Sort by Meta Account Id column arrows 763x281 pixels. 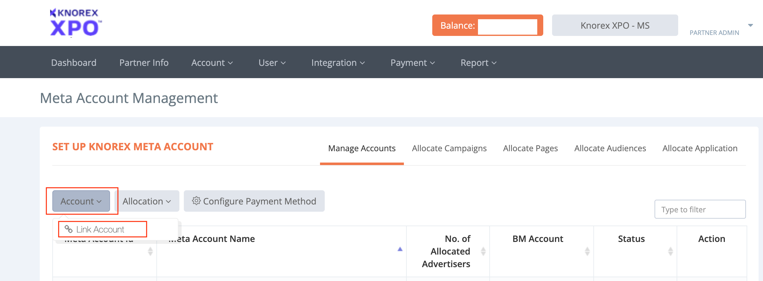[x=150, y=251]
